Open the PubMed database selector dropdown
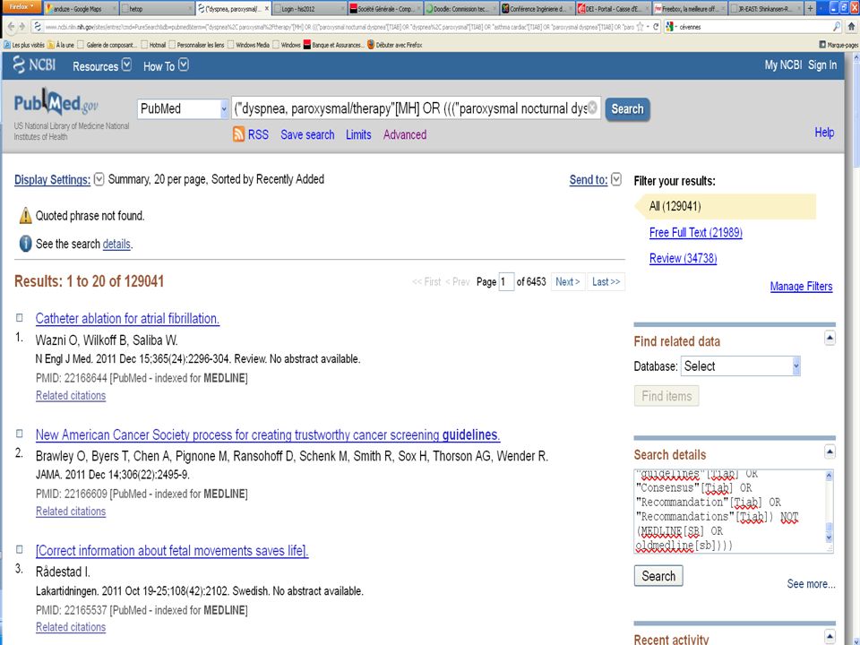 click(183, 108)
